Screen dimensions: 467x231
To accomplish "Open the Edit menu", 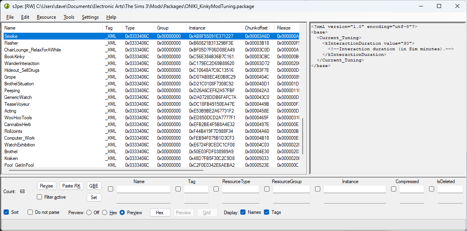I will 25,17.
